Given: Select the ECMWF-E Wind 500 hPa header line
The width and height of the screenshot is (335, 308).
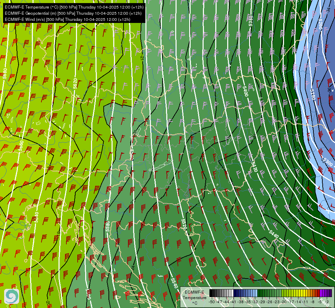Looking at the screenshot, I should pyautogui.click(x=67, y=20).
